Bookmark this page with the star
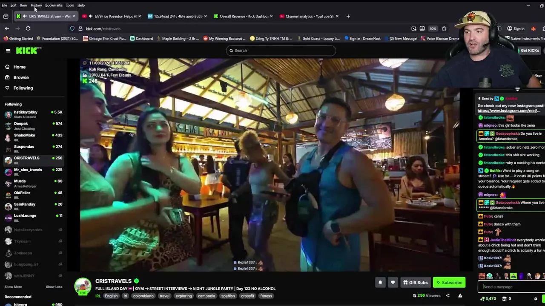The width and height of the screenshot is (545, 306). [444, 28]
